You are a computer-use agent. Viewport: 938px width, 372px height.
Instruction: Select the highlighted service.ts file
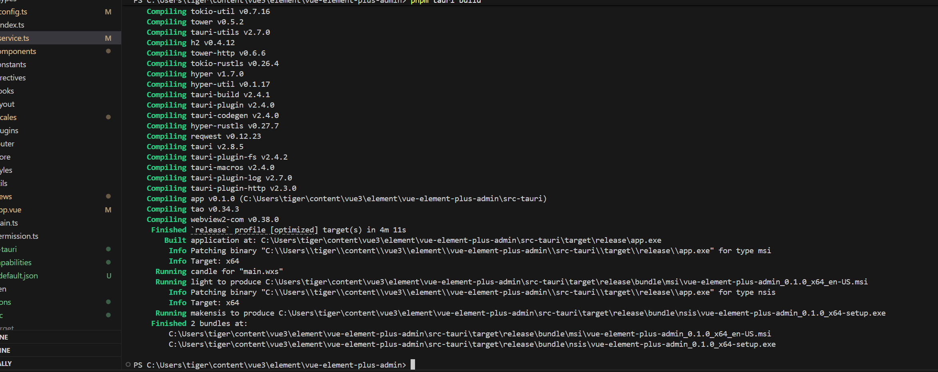tap(60, 38)
